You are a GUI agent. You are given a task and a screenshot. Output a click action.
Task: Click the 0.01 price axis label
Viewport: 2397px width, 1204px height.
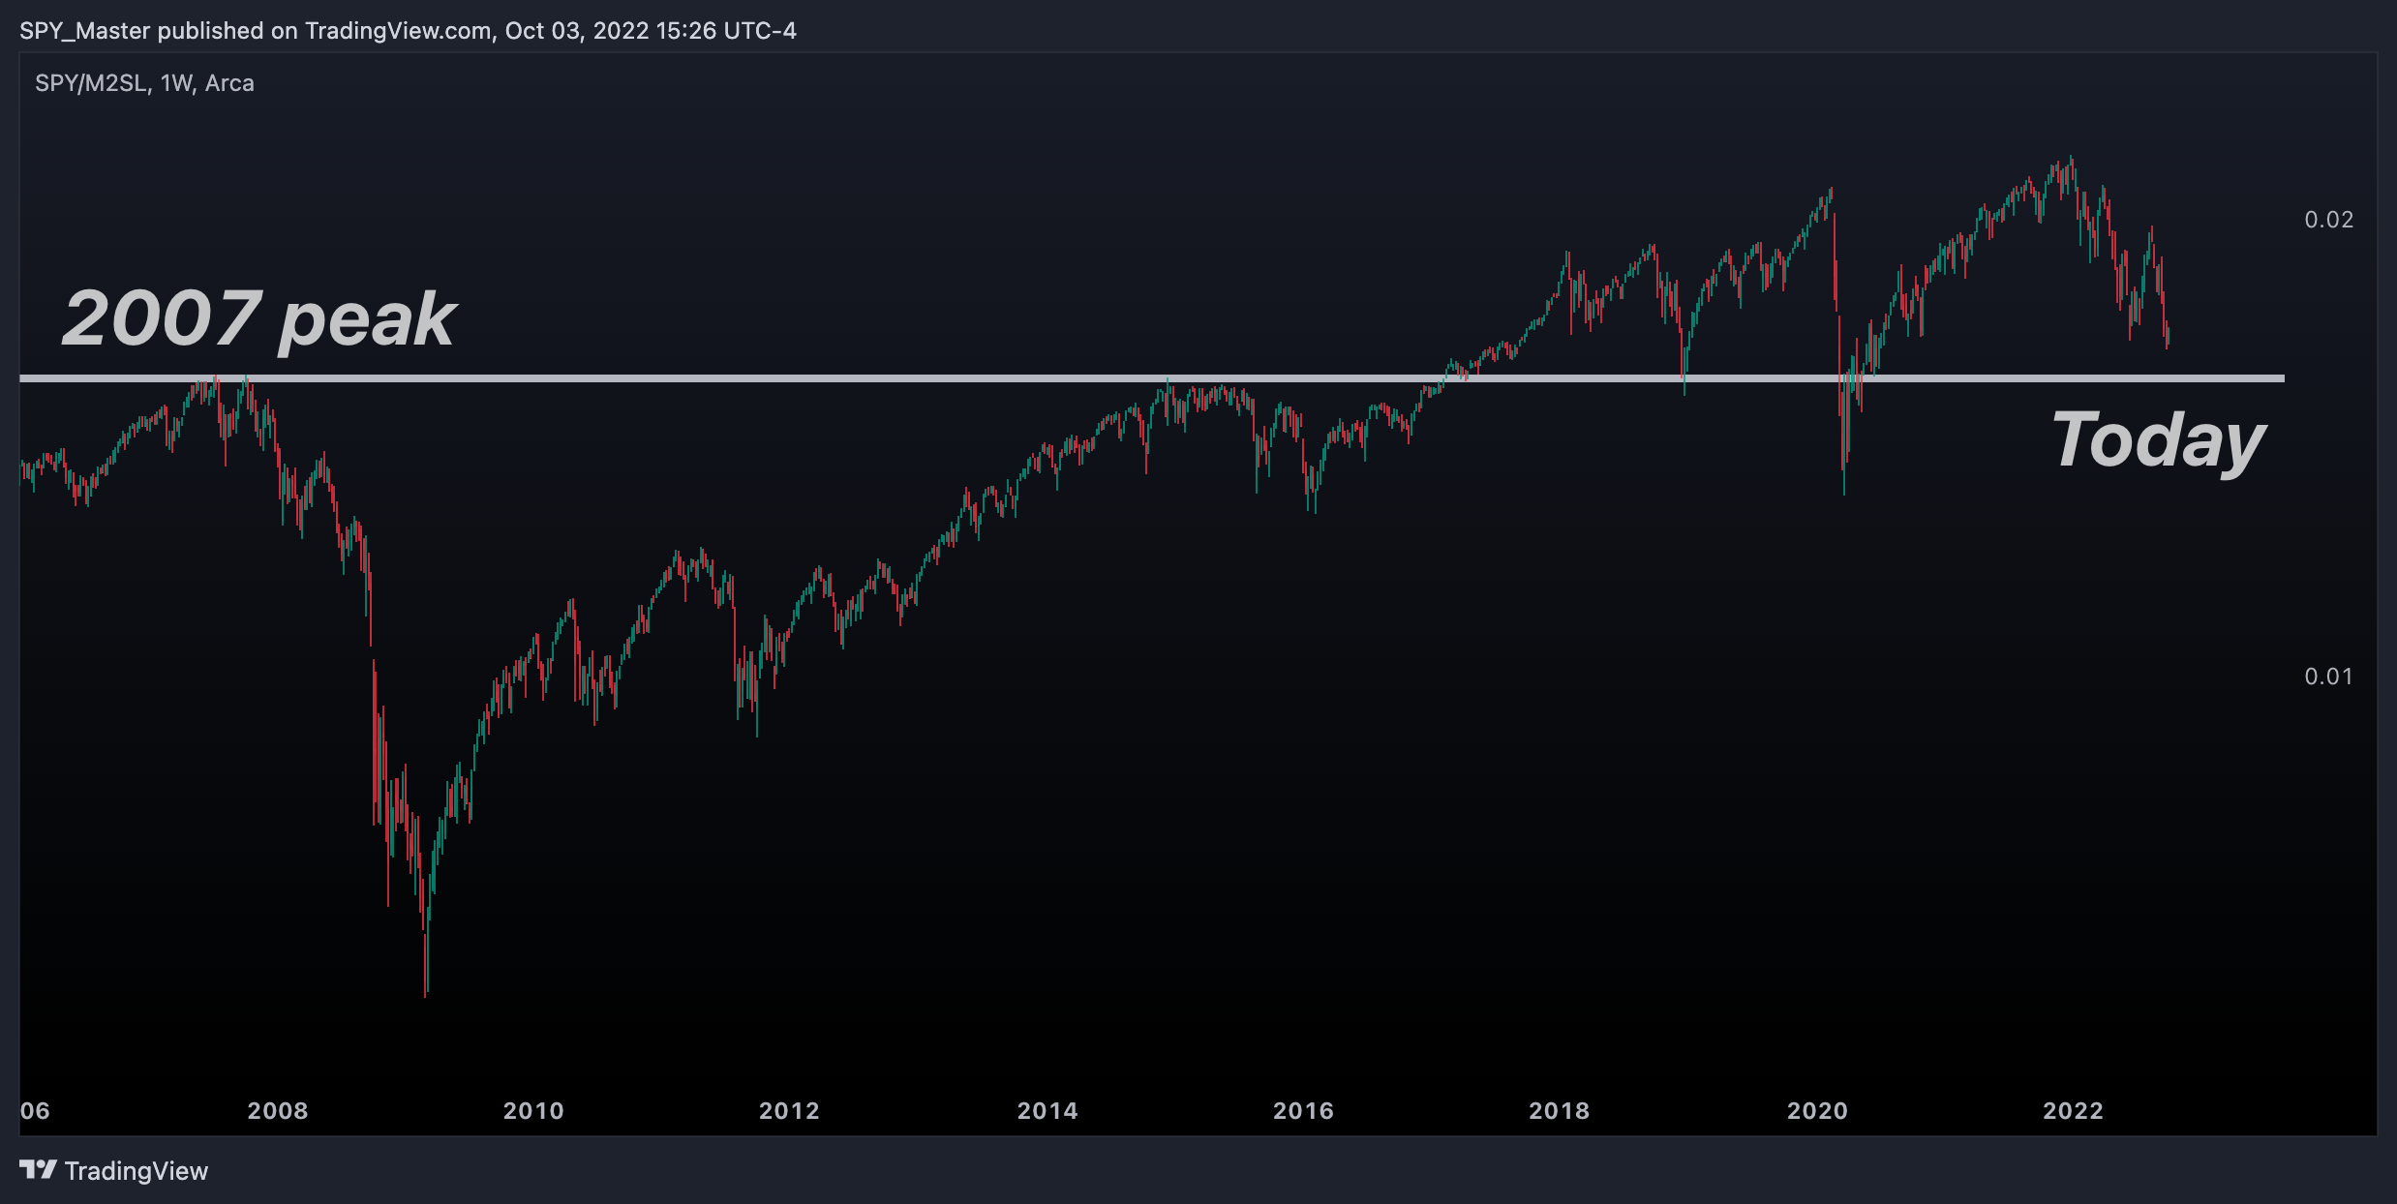(x=2328, y=677)
